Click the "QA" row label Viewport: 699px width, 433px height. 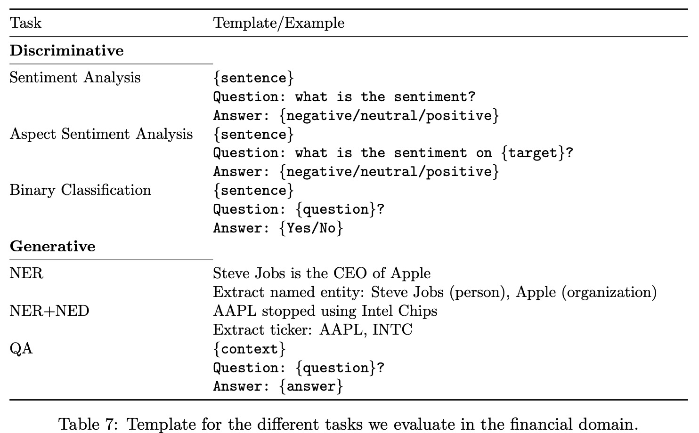coord(21,349)
